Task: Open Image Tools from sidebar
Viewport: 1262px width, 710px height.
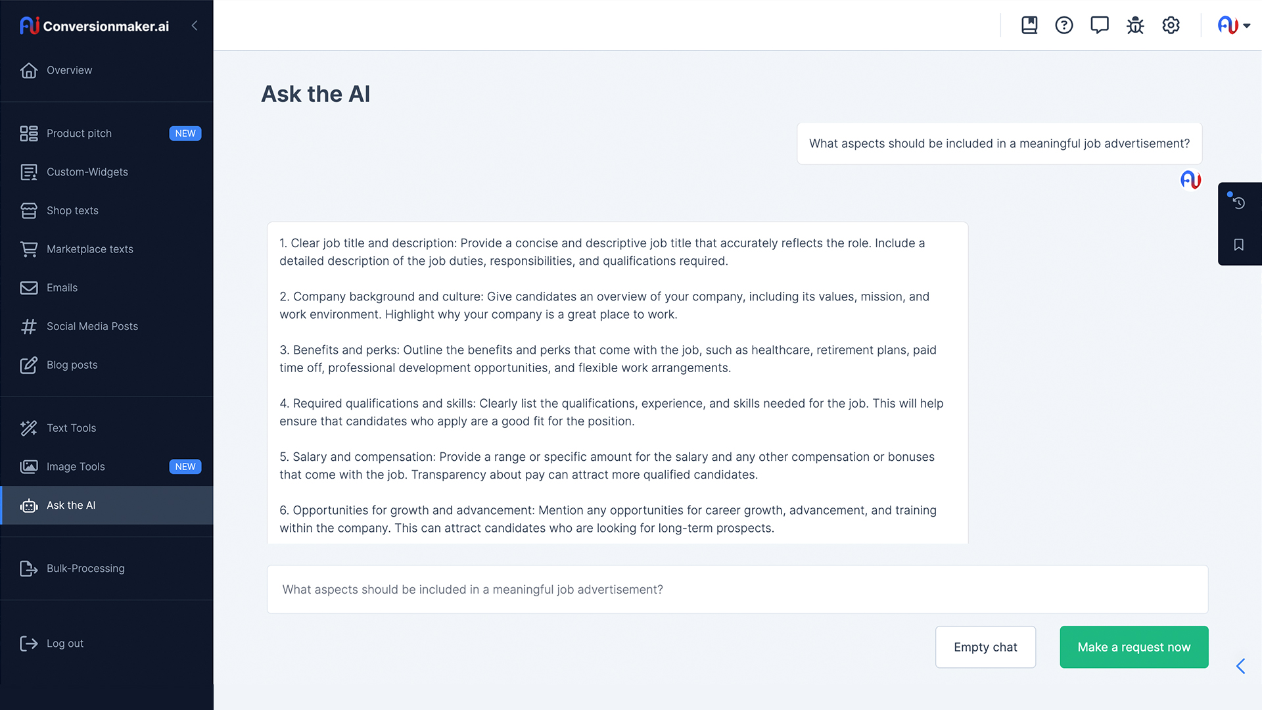Action: (x=76, y=467)
